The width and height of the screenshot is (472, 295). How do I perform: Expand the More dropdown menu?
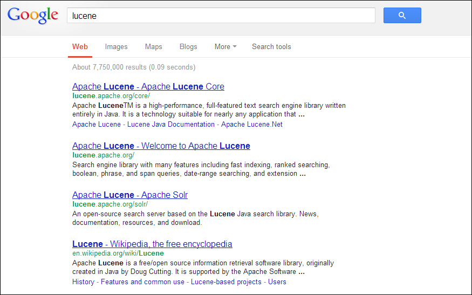coord(225,47)
